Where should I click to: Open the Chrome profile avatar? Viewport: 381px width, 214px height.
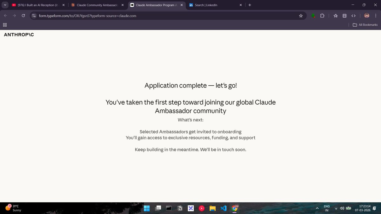[x=366, y=16]
